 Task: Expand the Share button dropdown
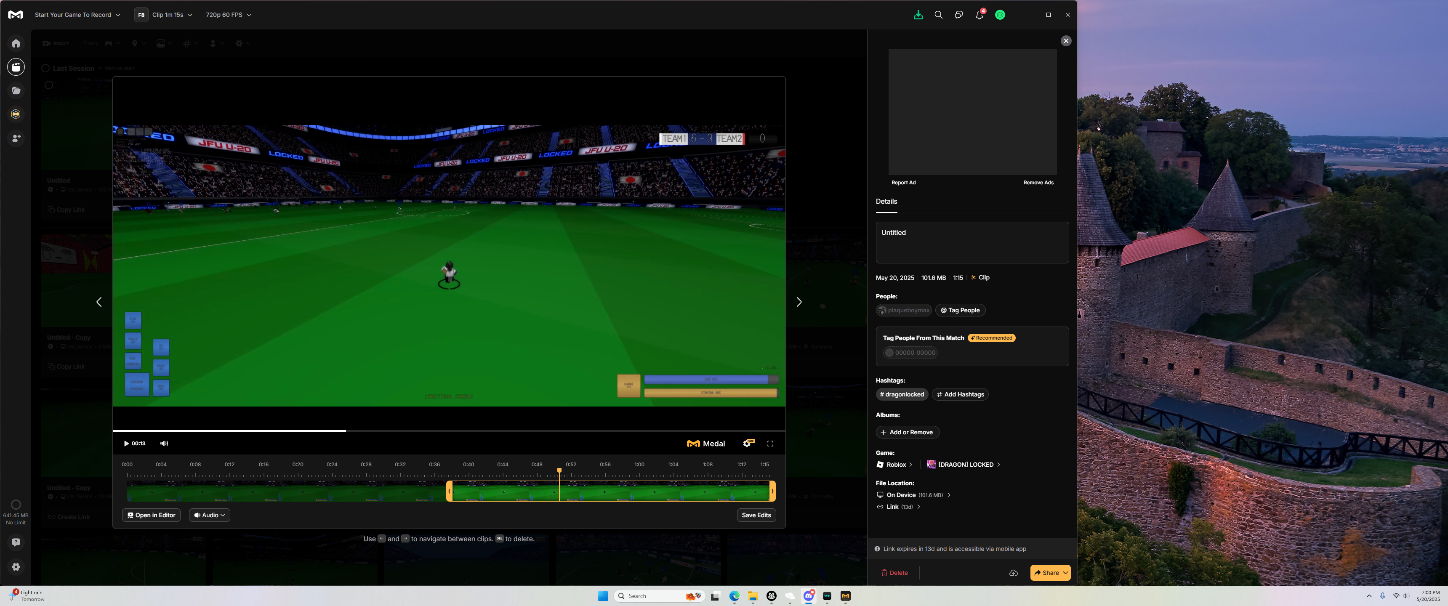pyautogui.click(x=1065, y=573)
